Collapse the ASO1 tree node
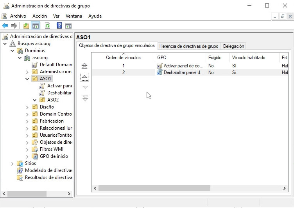 point(27,79)
